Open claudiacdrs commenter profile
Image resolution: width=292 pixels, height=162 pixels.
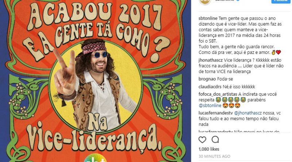tap(210, 87)
